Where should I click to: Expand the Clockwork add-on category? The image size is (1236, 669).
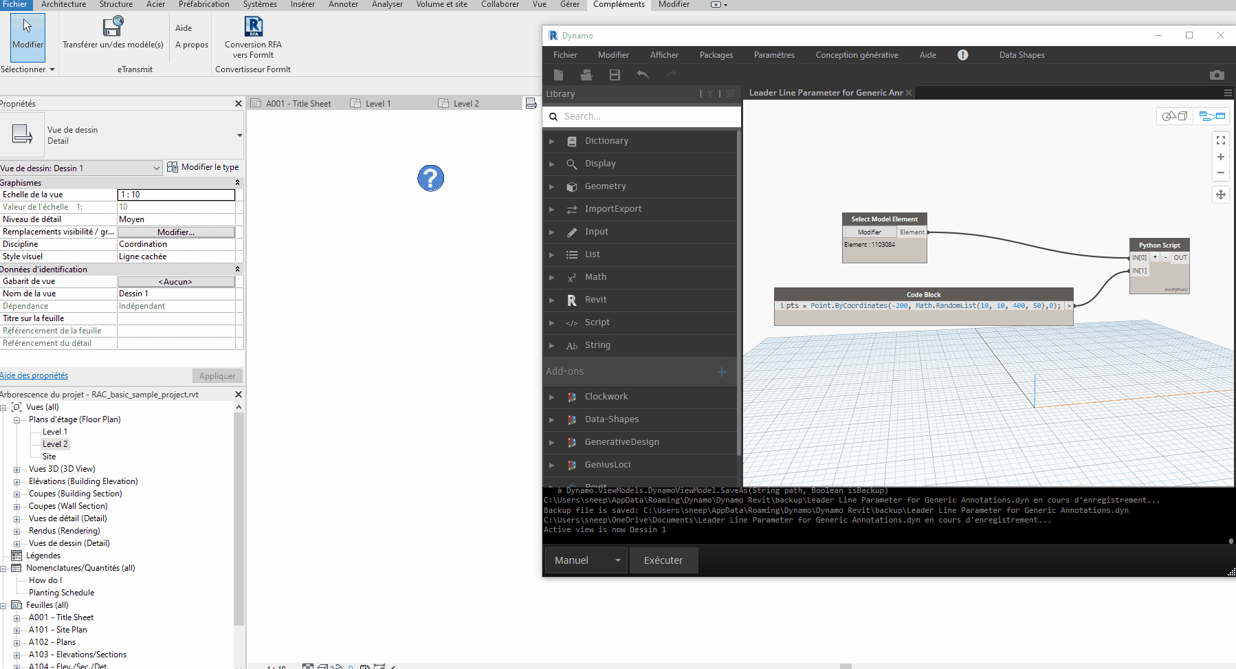(551, 397)
